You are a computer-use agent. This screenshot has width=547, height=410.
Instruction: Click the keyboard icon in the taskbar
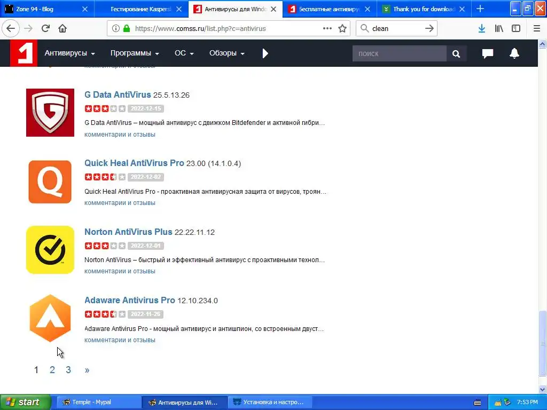click(x=478, y=403)
